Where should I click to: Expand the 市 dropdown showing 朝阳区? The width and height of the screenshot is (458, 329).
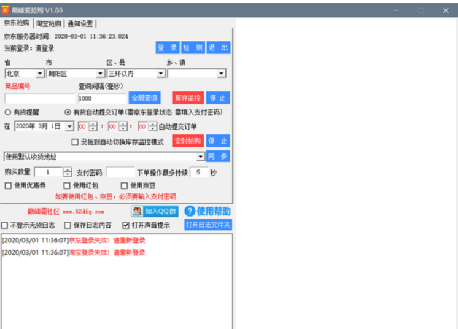click(x=101, y=73)
